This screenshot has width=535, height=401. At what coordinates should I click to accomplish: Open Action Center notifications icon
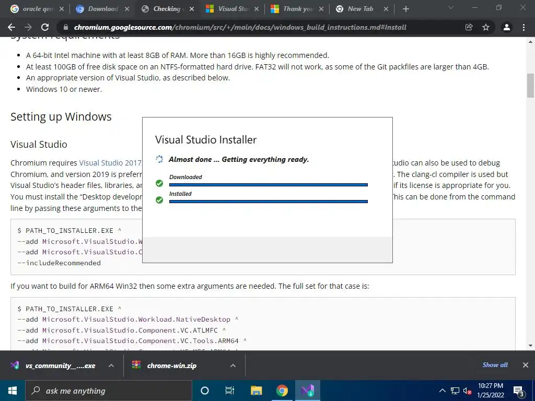click(519, 391)
